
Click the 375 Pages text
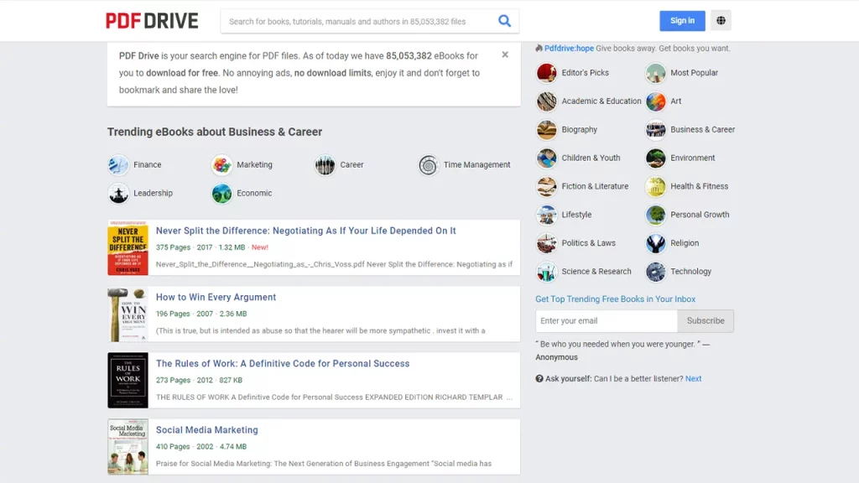coord(173,247)
